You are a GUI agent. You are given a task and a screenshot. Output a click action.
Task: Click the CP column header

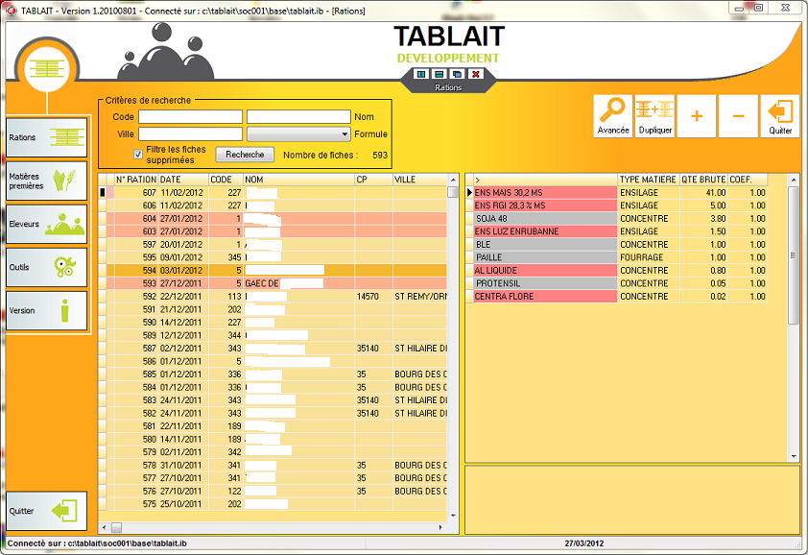373,180
